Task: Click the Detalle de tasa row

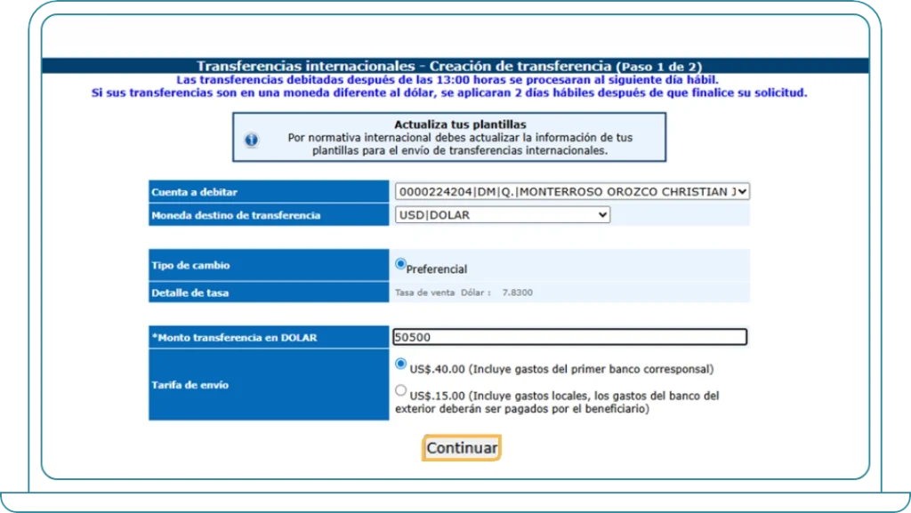Action: [x=267, y=290]
